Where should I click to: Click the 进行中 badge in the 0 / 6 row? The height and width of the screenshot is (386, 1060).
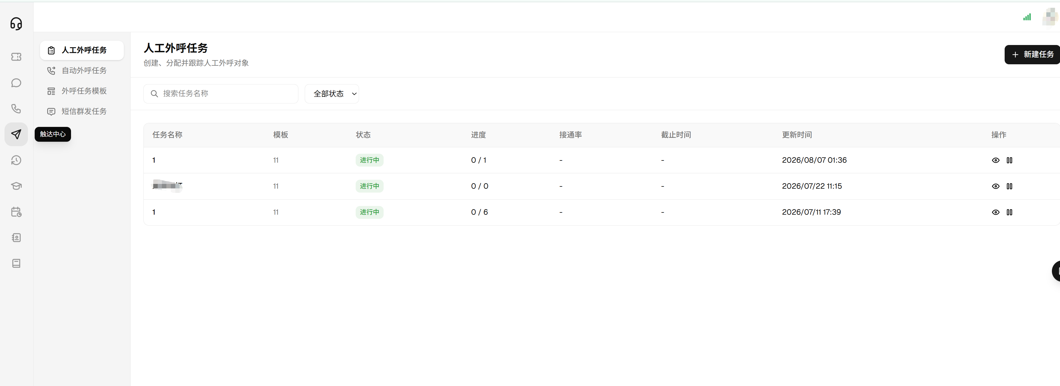pyautogui.click(x=370, y=212)
